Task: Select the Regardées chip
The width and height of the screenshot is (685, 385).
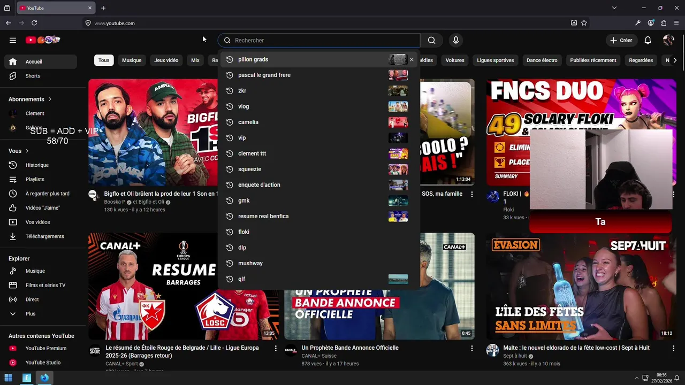Action: tap(641, 60)
